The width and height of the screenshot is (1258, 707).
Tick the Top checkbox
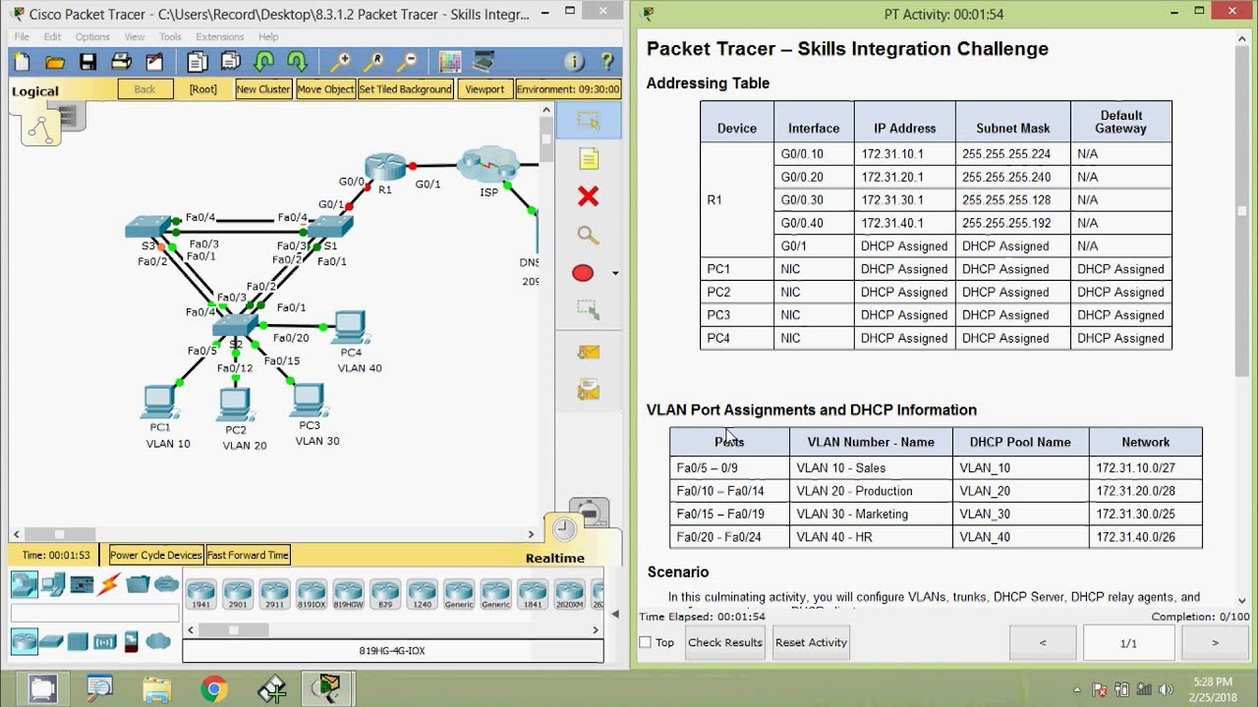(646, 642)
